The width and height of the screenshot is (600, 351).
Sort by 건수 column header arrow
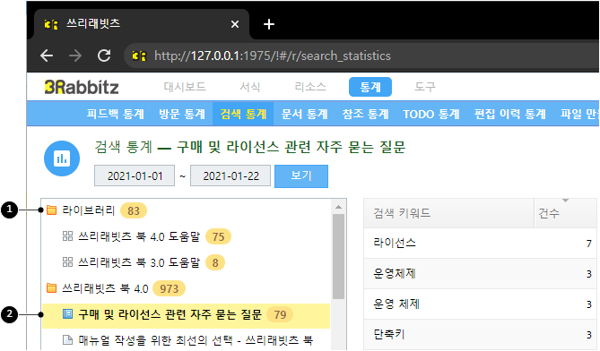[x=565, y=201]
